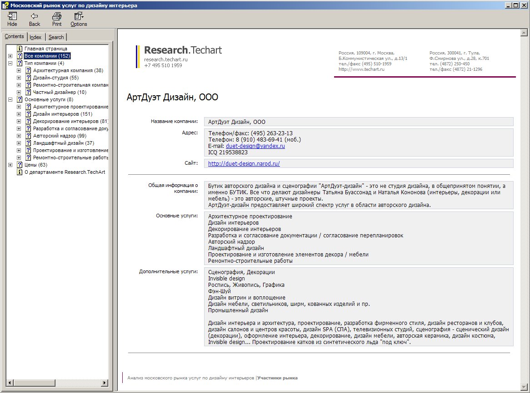Click the up arrow of the page's vertical scrollbar

point(524,33)
